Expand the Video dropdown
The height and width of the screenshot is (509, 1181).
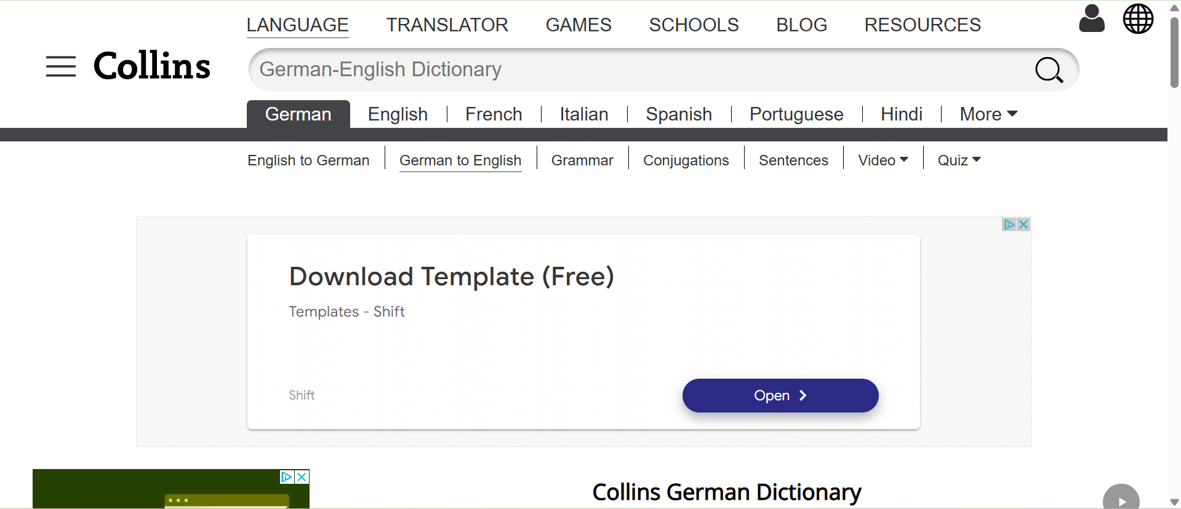[x=883, y=160]
